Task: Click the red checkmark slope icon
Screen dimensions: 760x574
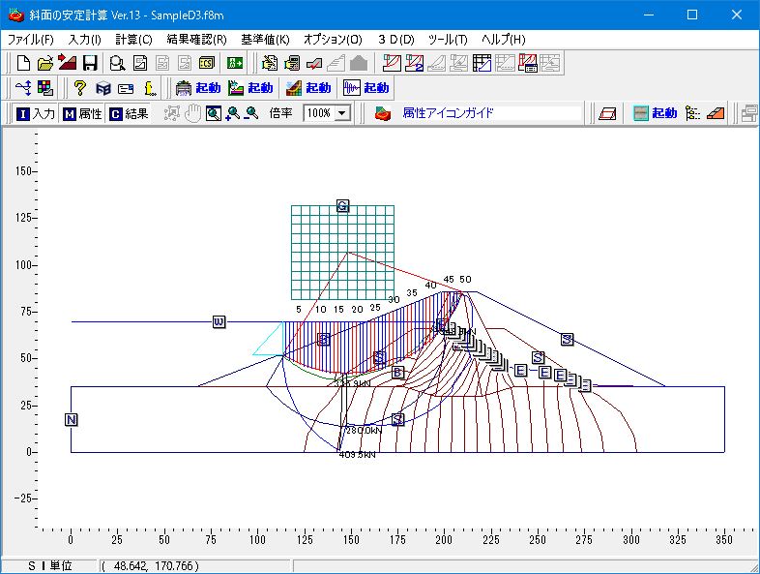Action: click(314, 63)
